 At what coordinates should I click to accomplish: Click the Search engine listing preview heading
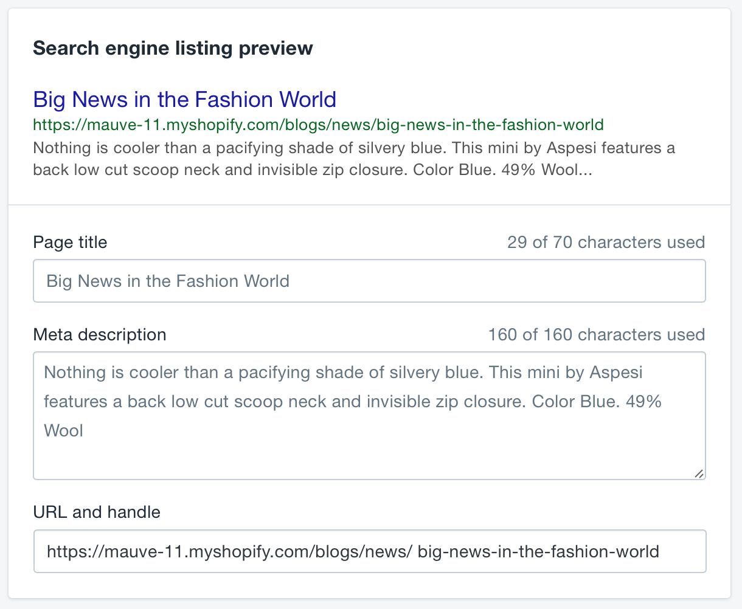(173, 48)
